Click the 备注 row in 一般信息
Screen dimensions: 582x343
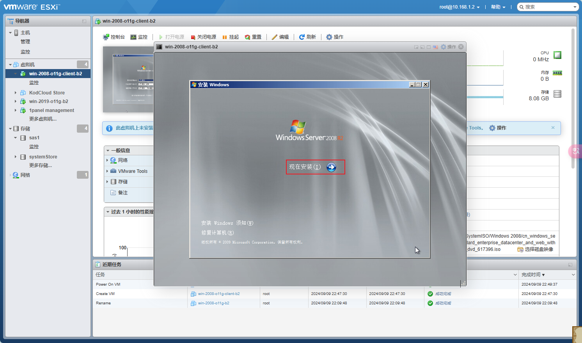click(x=129, y=193)
